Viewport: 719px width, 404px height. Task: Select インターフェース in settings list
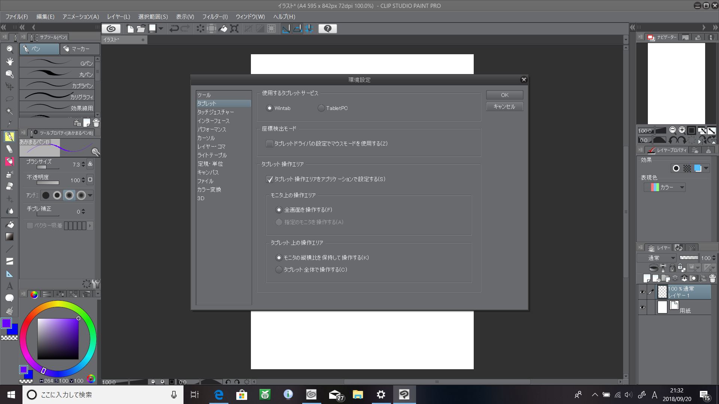213,121
